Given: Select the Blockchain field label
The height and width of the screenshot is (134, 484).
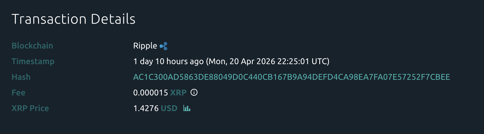Looking at the screenshot, I should click(x=32, y=46).
